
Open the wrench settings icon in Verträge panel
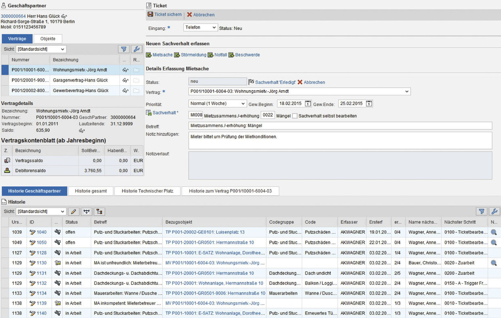pos(137,49)
